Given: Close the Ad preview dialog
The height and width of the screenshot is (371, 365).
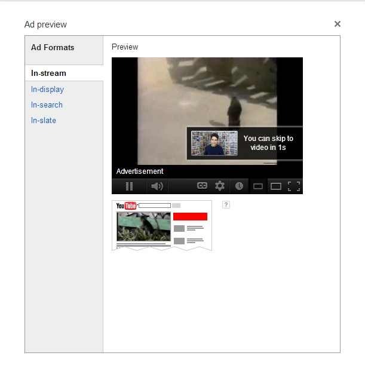Looking at the screenshot, I should [338, 24].
